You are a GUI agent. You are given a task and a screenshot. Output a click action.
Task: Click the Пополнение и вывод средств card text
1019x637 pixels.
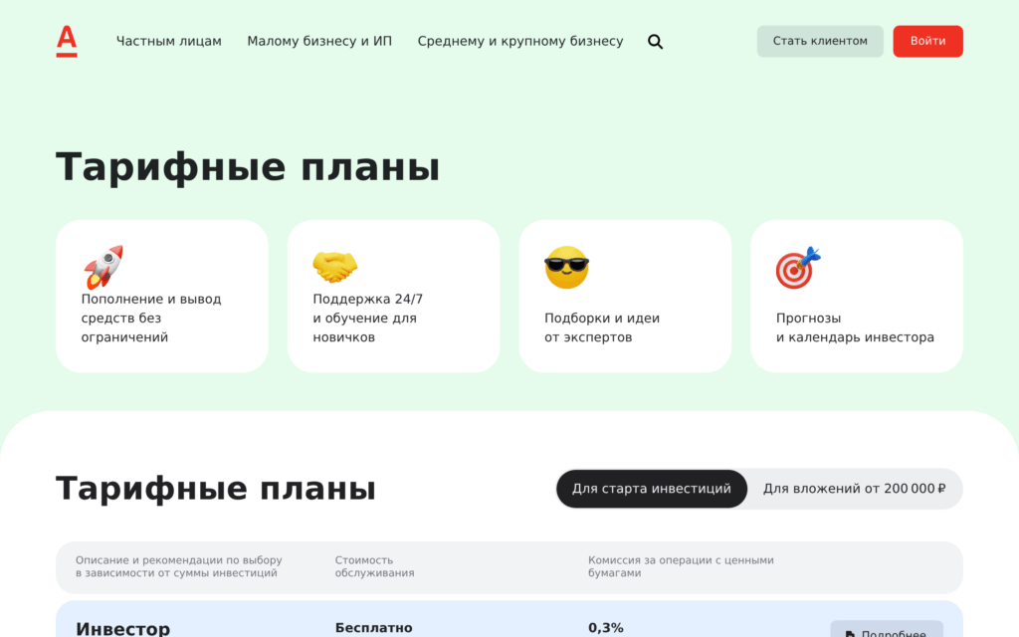pyautogui.click(x=151, y=318)
